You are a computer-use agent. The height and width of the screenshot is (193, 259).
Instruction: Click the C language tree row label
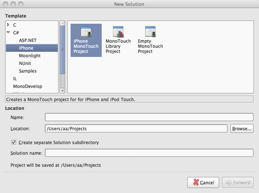(15, 25)
